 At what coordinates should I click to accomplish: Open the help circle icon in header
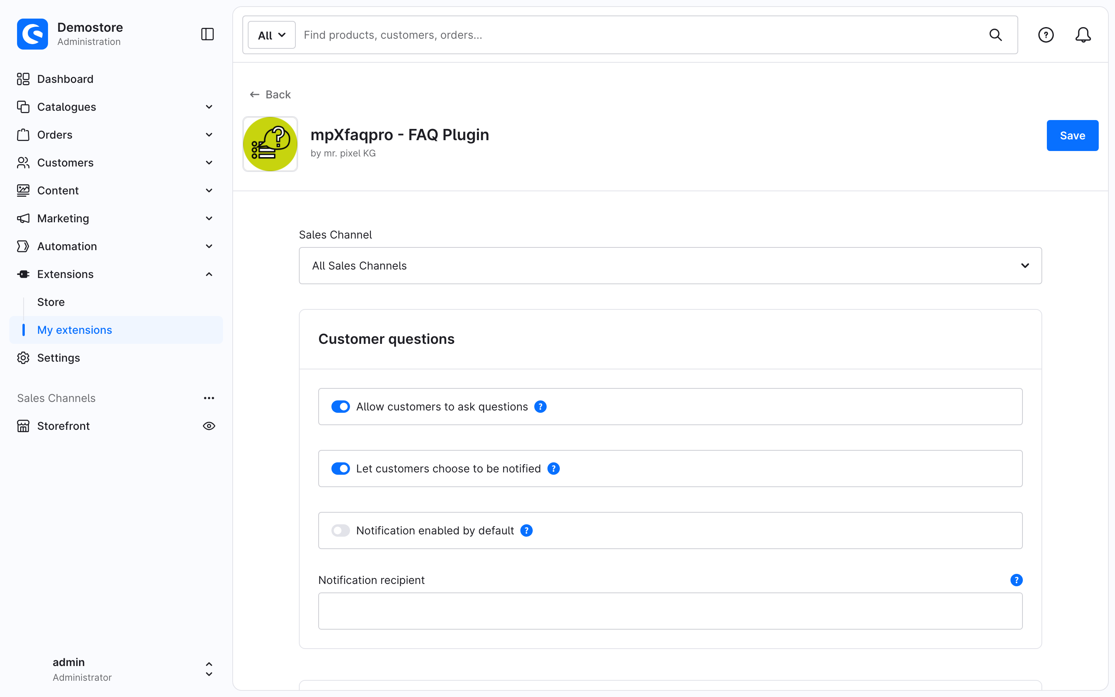pos(1045,35)
